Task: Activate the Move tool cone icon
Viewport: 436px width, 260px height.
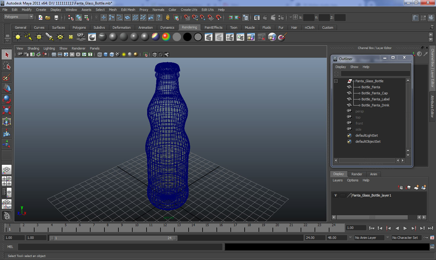Action: (7, 88)
